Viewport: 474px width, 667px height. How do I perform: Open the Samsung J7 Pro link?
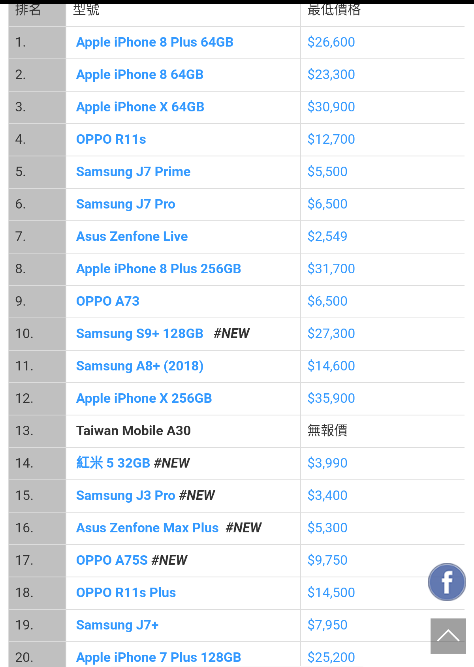[126, 204]
